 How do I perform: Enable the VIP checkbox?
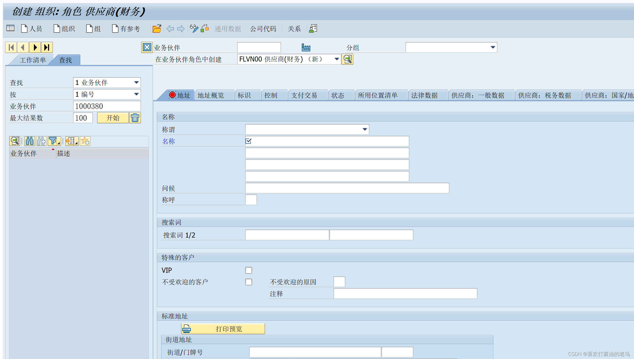pos(248,270)
